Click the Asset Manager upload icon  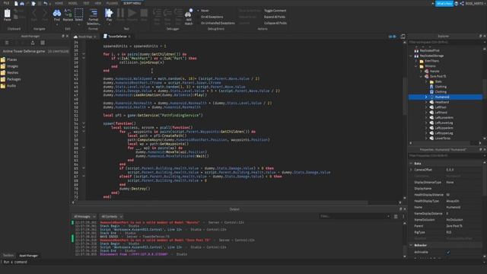32,43
